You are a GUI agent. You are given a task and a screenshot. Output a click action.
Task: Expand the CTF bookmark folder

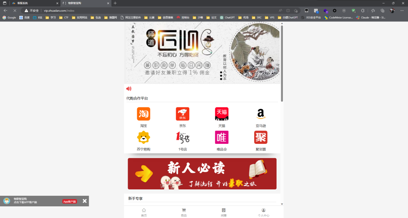(64, 18)
